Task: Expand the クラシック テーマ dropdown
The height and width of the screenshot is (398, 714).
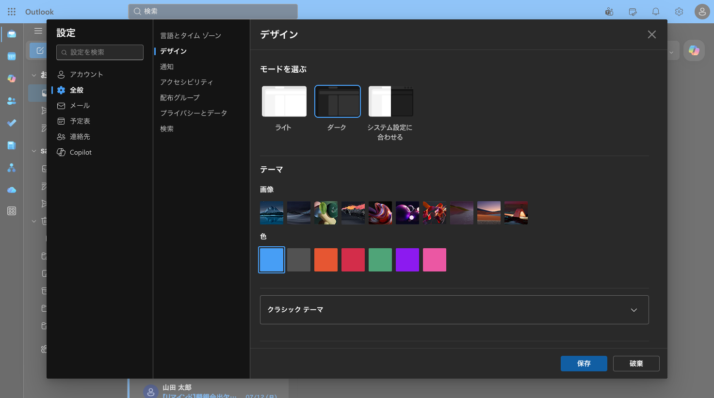Action: [x=454, y=310]
